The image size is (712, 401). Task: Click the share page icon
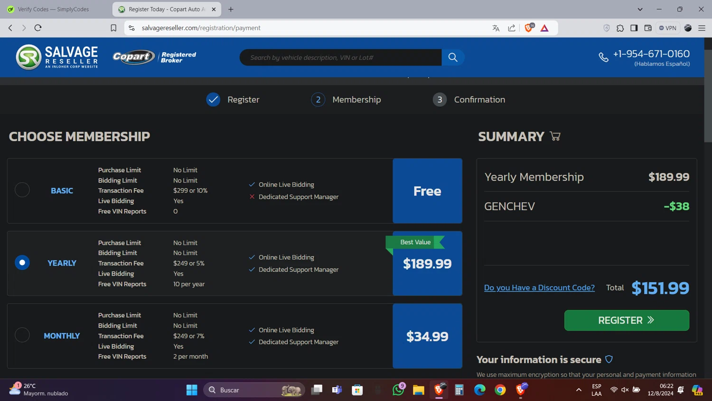pos(512,28)
